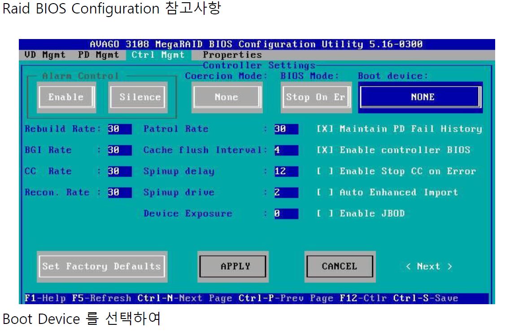Screen dimensions: 514x332
Task: Click the Rebuild Rate value field
Action: [119, 129]
